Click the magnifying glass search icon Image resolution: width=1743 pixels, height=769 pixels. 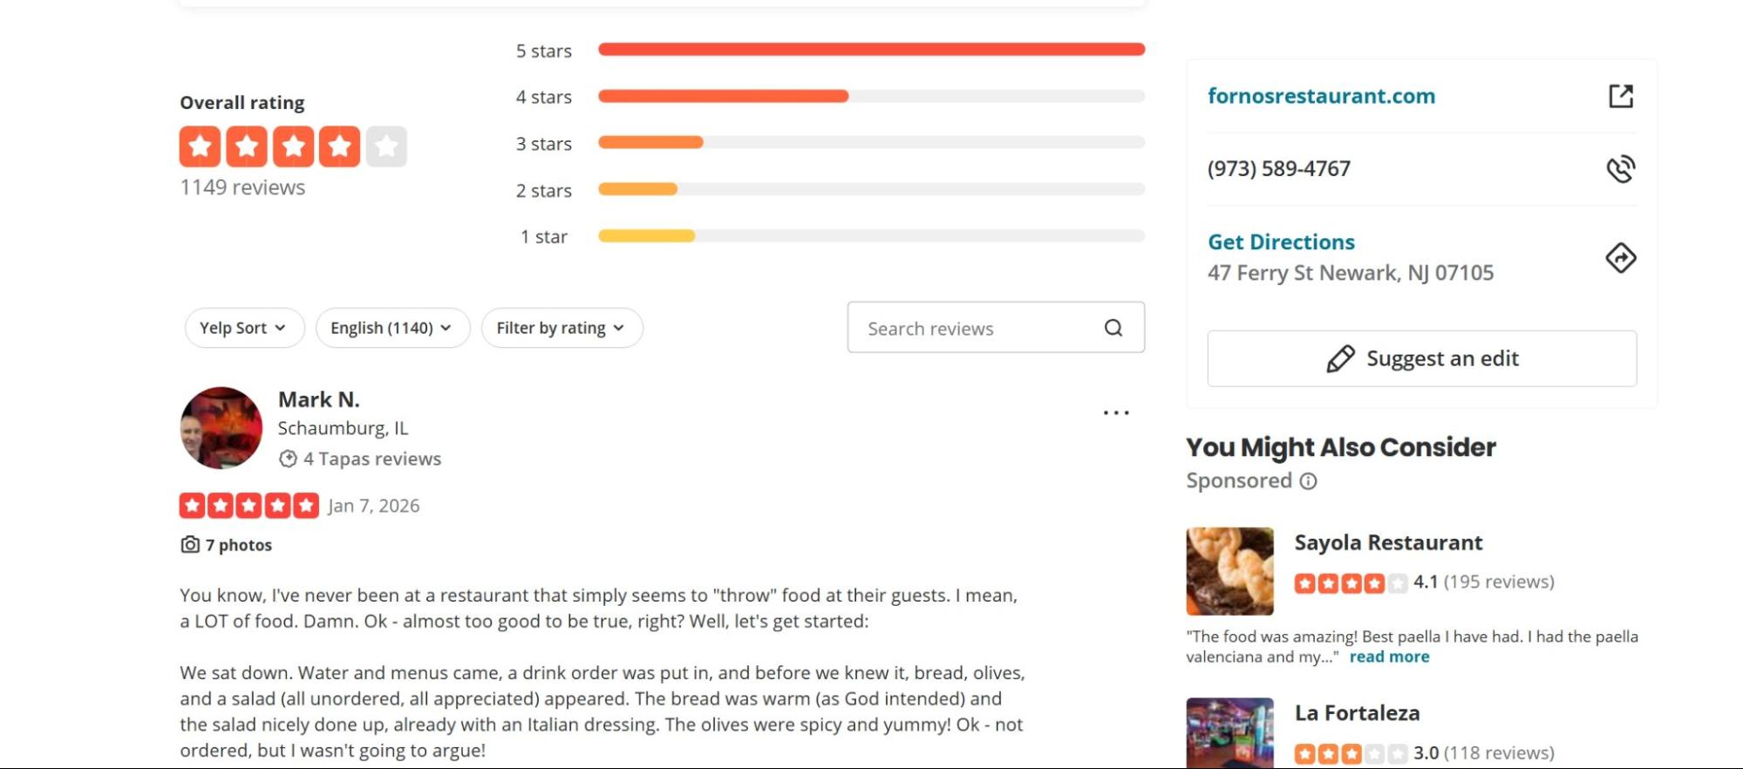[x=1113, y=328]
